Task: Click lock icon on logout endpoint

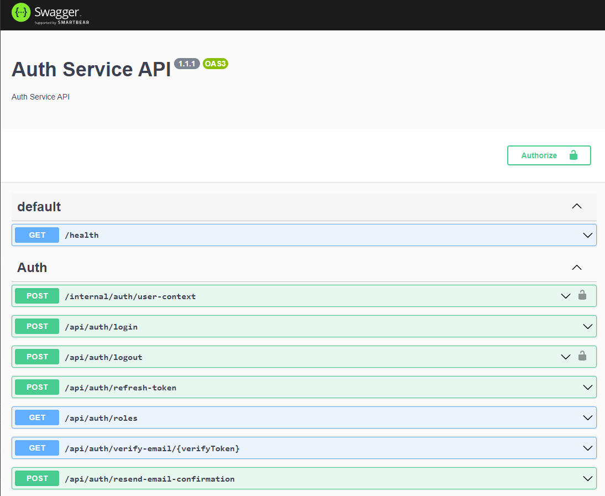Action: [x=582, y=356]
